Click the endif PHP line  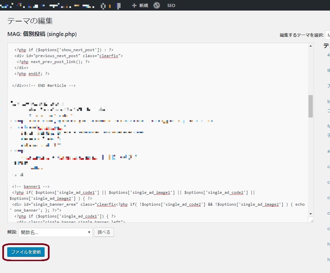pyautogui.click(x=32, y=74)
